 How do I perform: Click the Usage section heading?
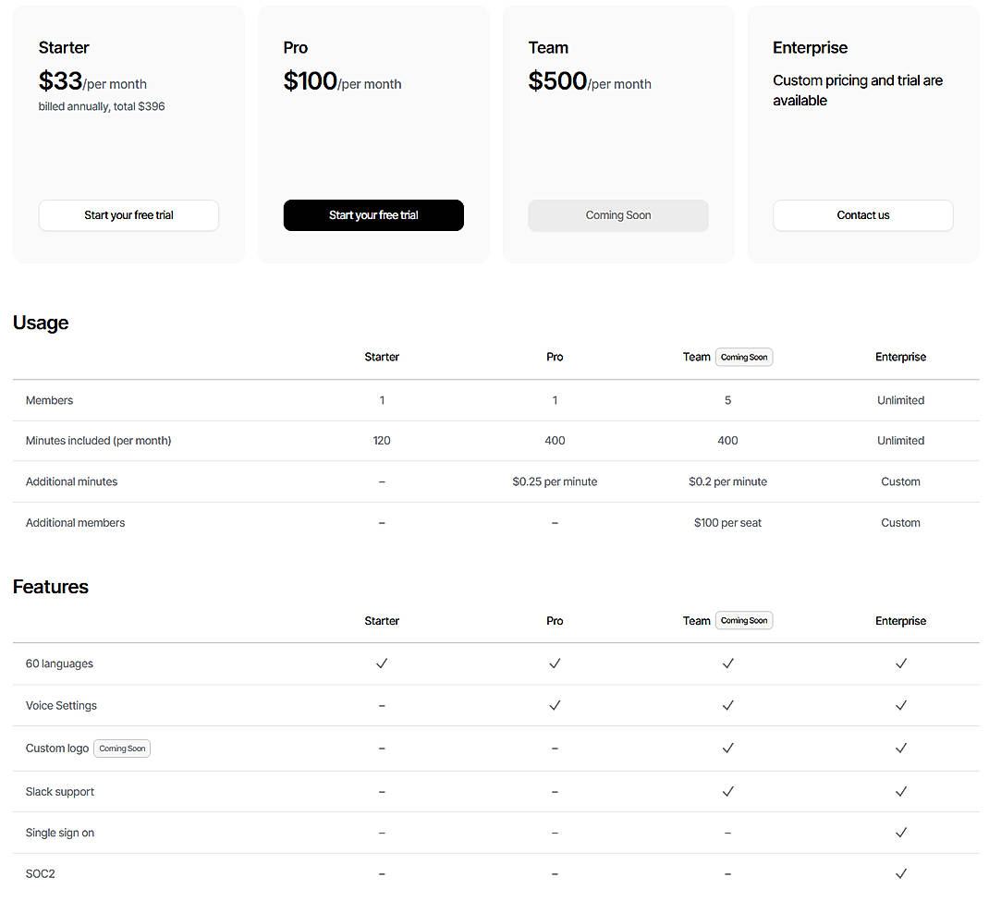click(x=41, y=323)
